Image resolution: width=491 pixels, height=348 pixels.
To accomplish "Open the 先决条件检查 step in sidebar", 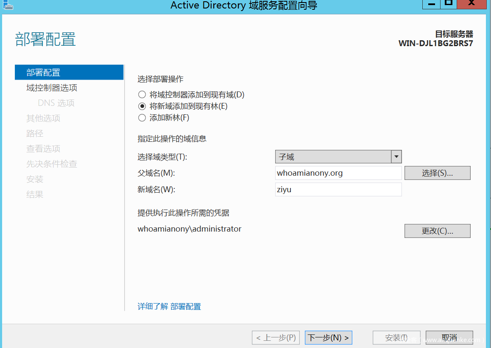I will (52, 164).
